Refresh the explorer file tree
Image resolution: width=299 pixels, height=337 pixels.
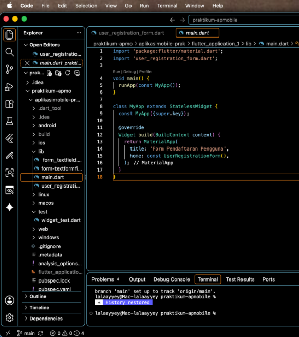(x=68, y=73)
